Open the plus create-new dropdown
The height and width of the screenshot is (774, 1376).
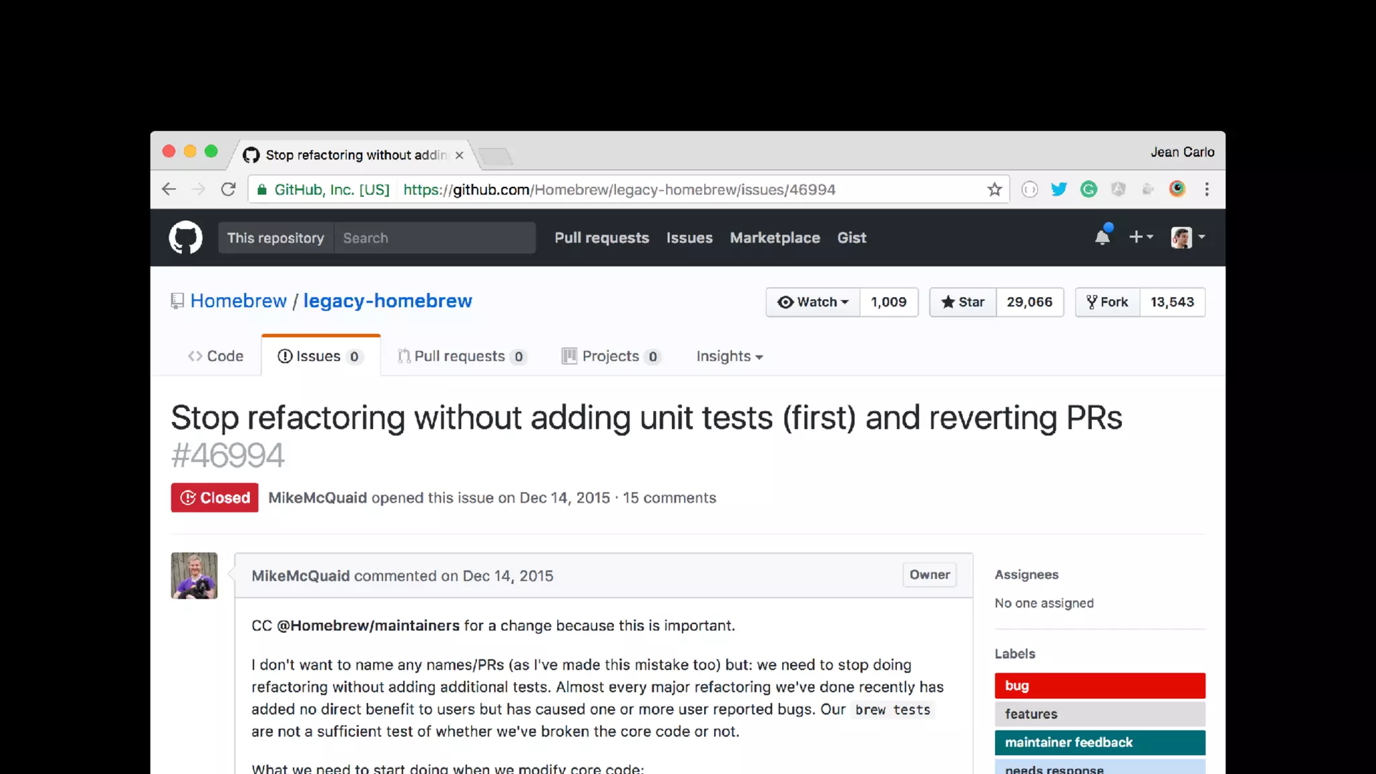tap(1141, 236)
